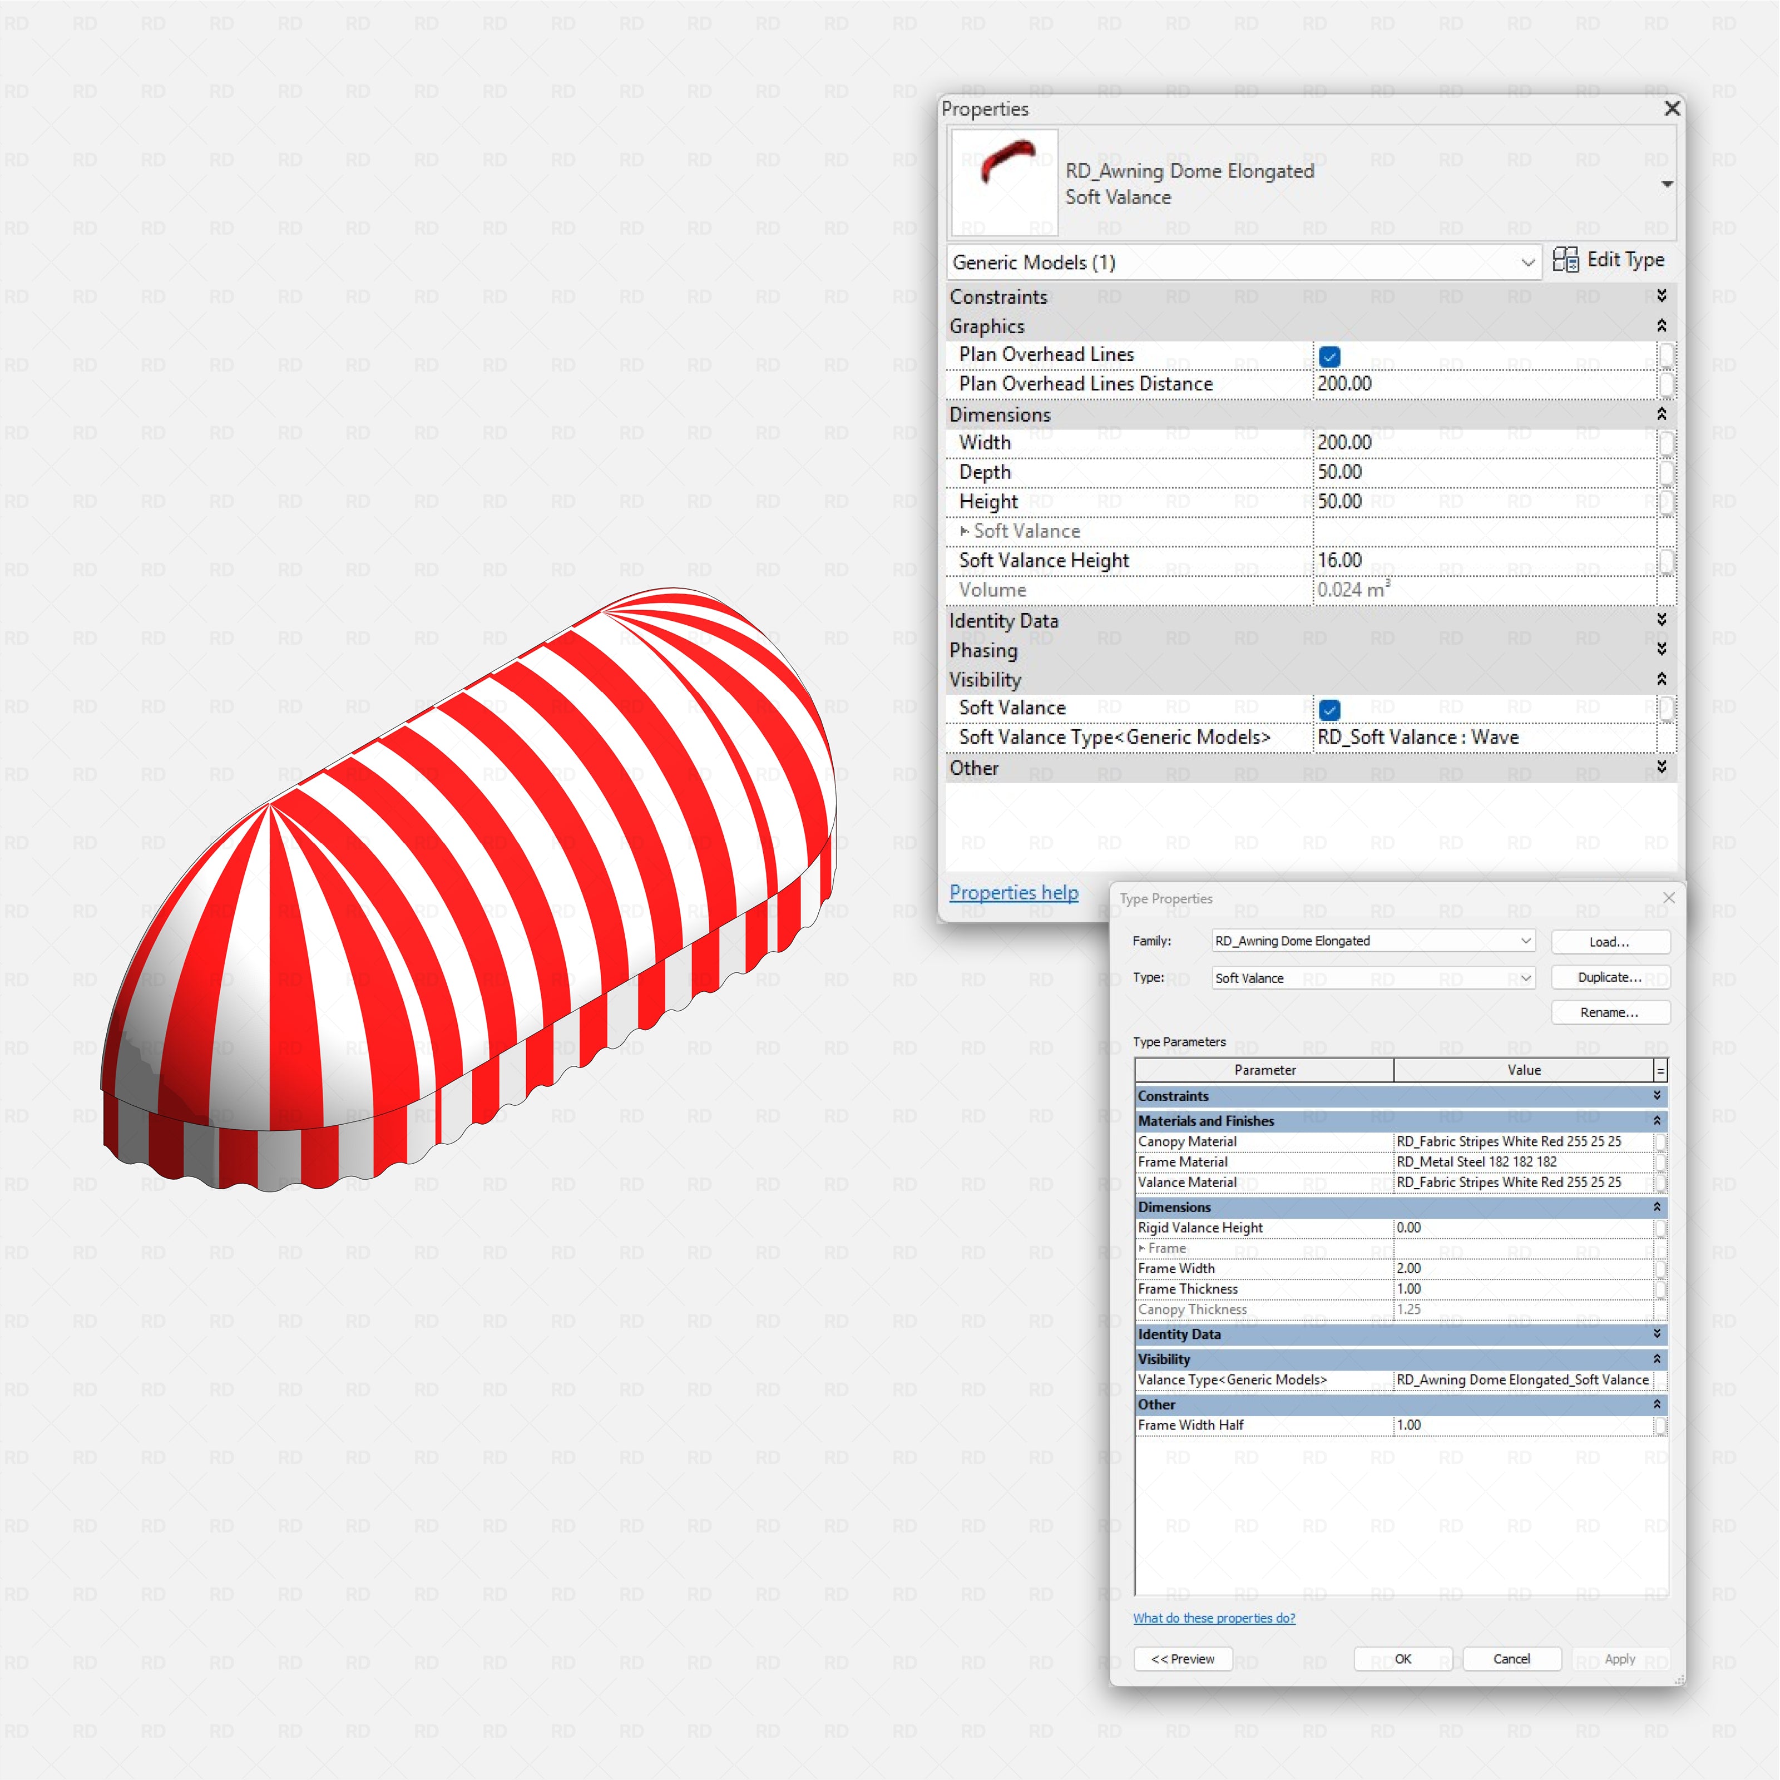1780x1780 pixels.
Task: Select the Valance Material value
Action: click(x=1523, y=1182)
